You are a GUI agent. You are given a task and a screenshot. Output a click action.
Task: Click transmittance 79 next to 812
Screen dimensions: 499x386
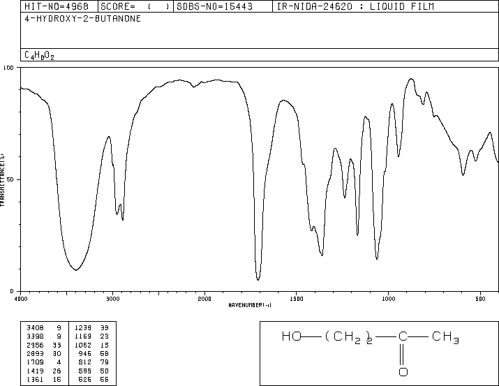click(105, 362)
